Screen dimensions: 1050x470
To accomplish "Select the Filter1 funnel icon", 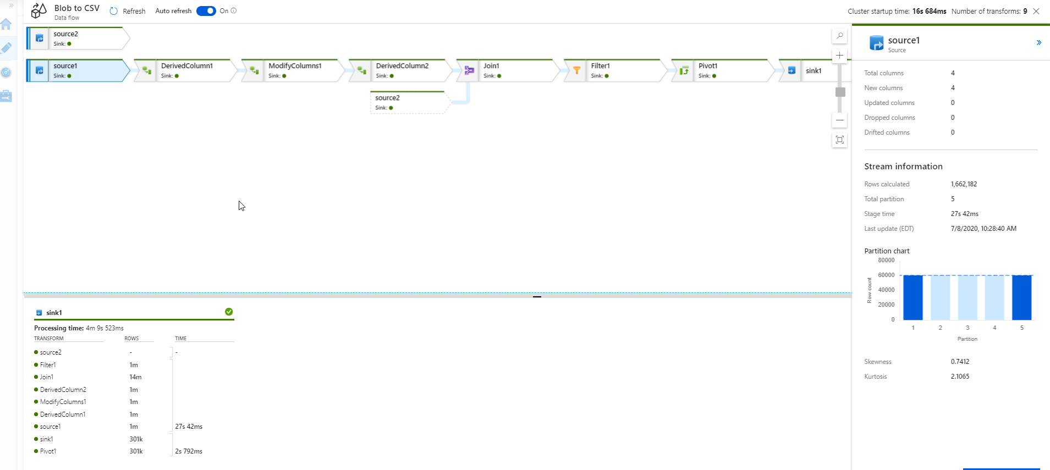I will (x=576, y=70).
